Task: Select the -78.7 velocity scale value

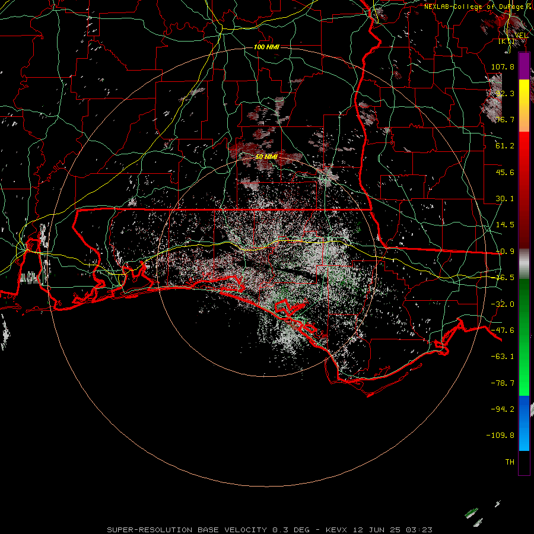Action: click(x=503, y=383)
